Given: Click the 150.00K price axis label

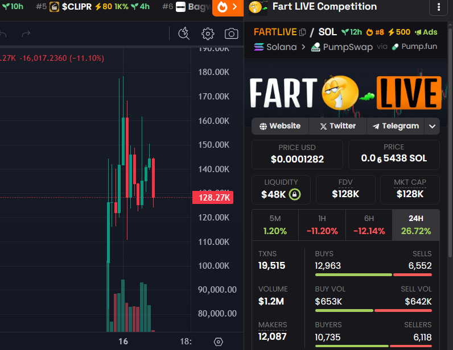Looking at the screenshot, I should click(x=214, y=144).
